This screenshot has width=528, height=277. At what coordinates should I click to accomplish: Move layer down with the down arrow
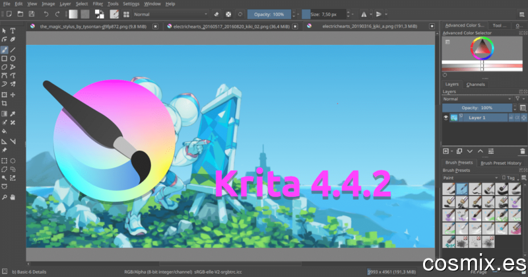(x=470, y=151)
